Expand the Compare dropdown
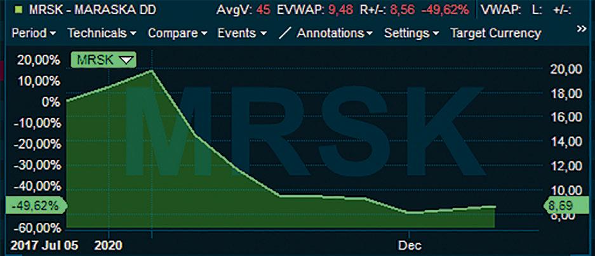This screenshot has width=595, height=256. (178, 33)
